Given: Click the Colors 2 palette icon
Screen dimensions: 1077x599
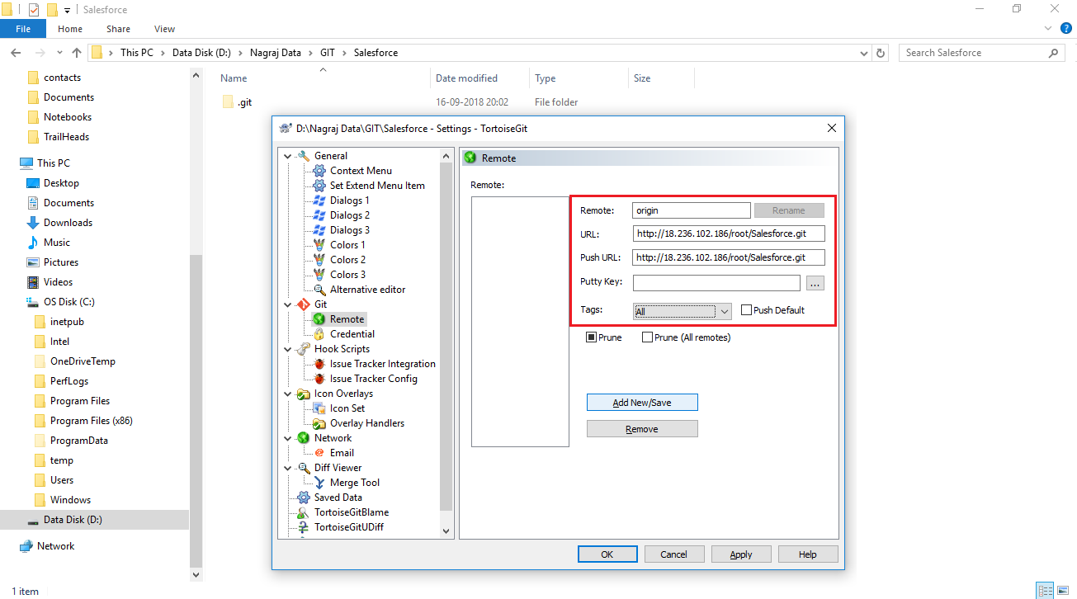Looking at the screenshot, I should pos(319,260).
